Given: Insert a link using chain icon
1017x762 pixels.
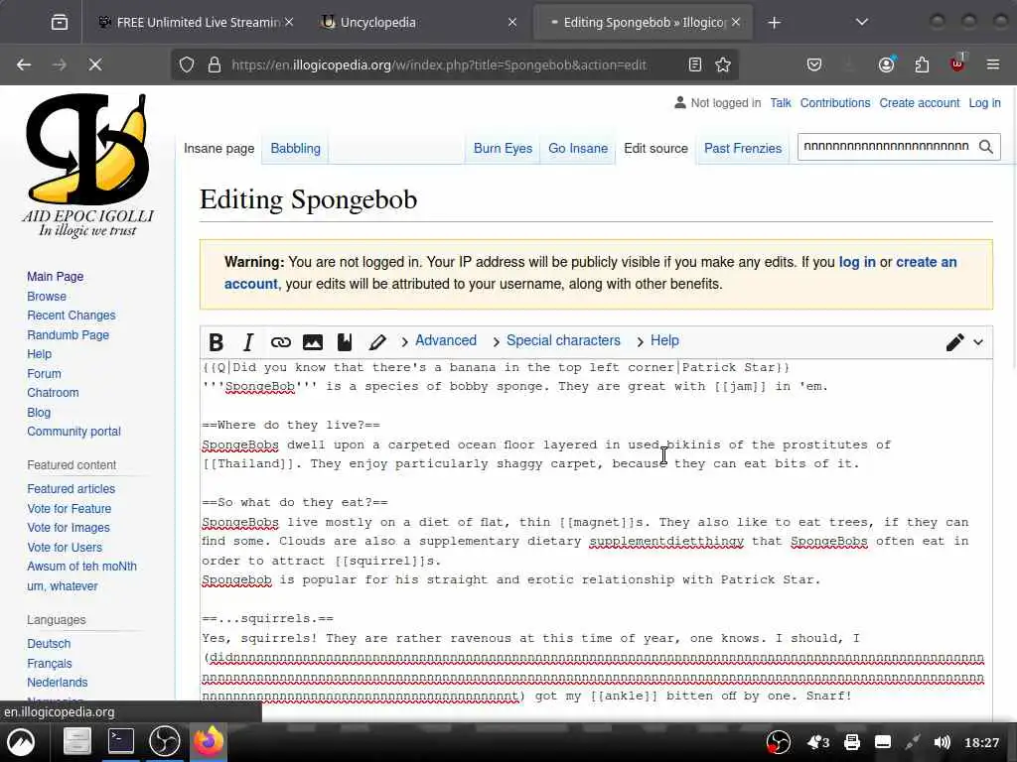Looking at the screenshot, I should click(280, 341).
